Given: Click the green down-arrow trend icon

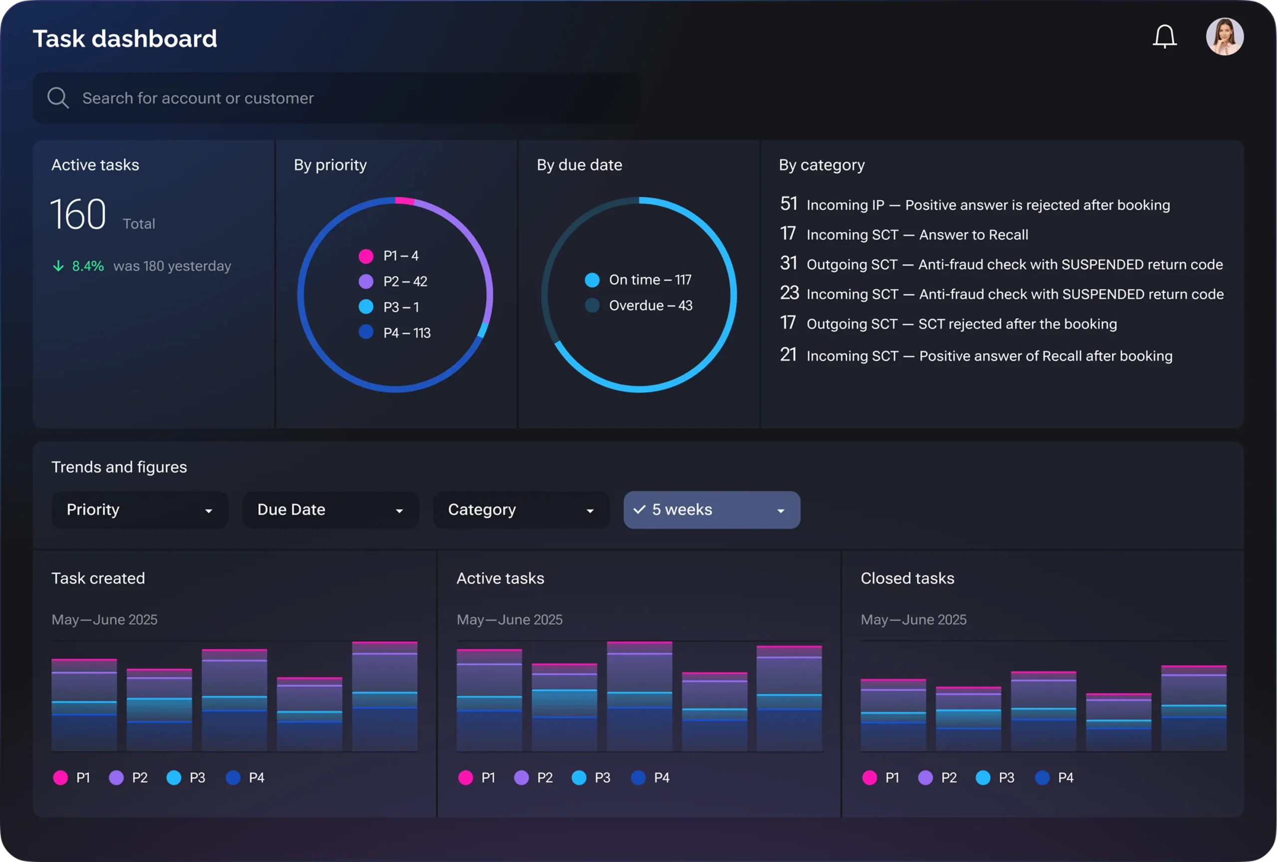Looking at the screenshot, I should click(58, 266).
